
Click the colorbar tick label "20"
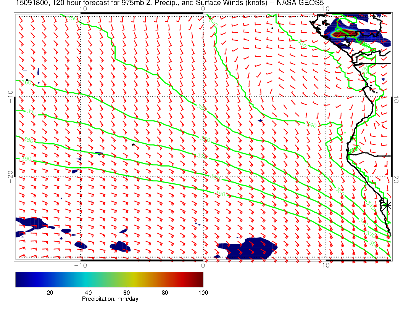pyautogui.click(x=50, y=293)
